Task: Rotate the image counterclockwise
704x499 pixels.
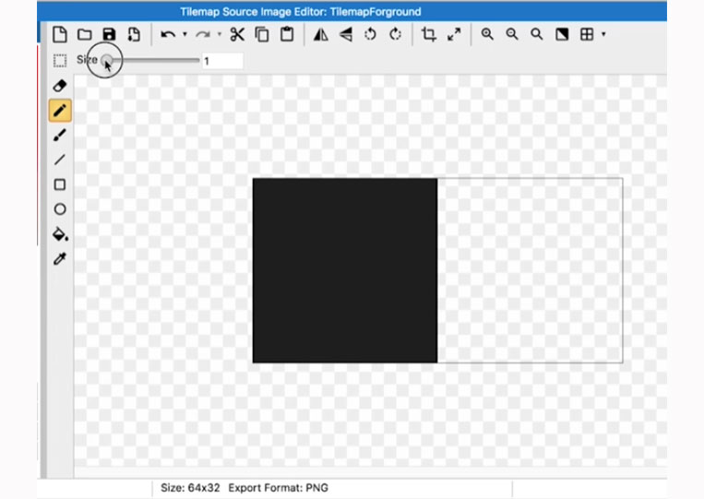Action: pyautogui.click(x=370, y=34)
